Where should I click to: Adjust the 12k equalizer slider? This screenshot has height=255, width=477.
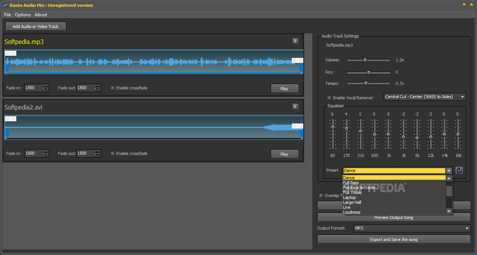[431, 137]
